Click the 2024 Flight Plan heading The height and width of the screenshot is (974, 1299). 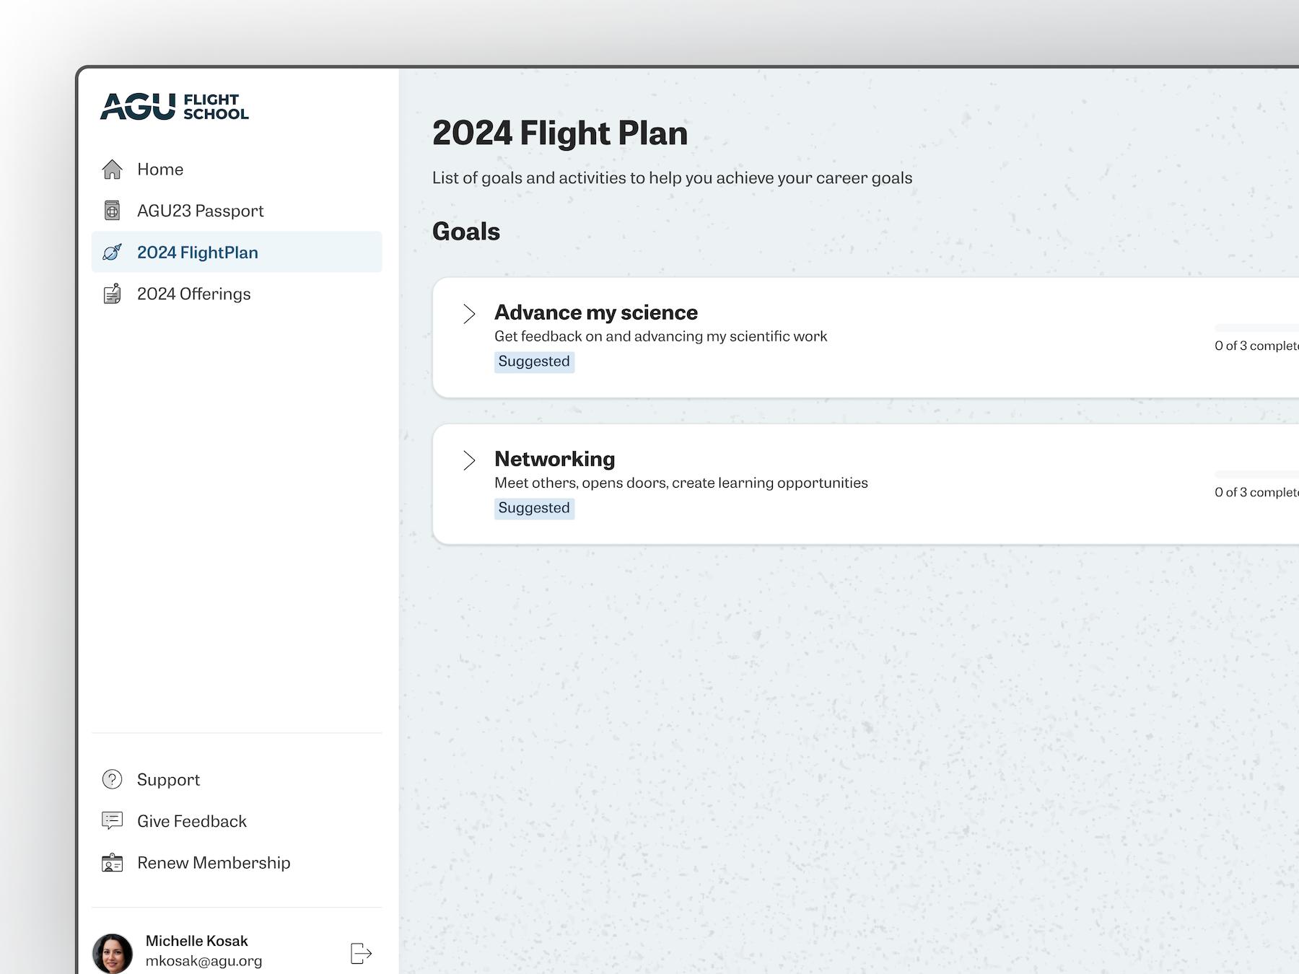pos(560,133)
